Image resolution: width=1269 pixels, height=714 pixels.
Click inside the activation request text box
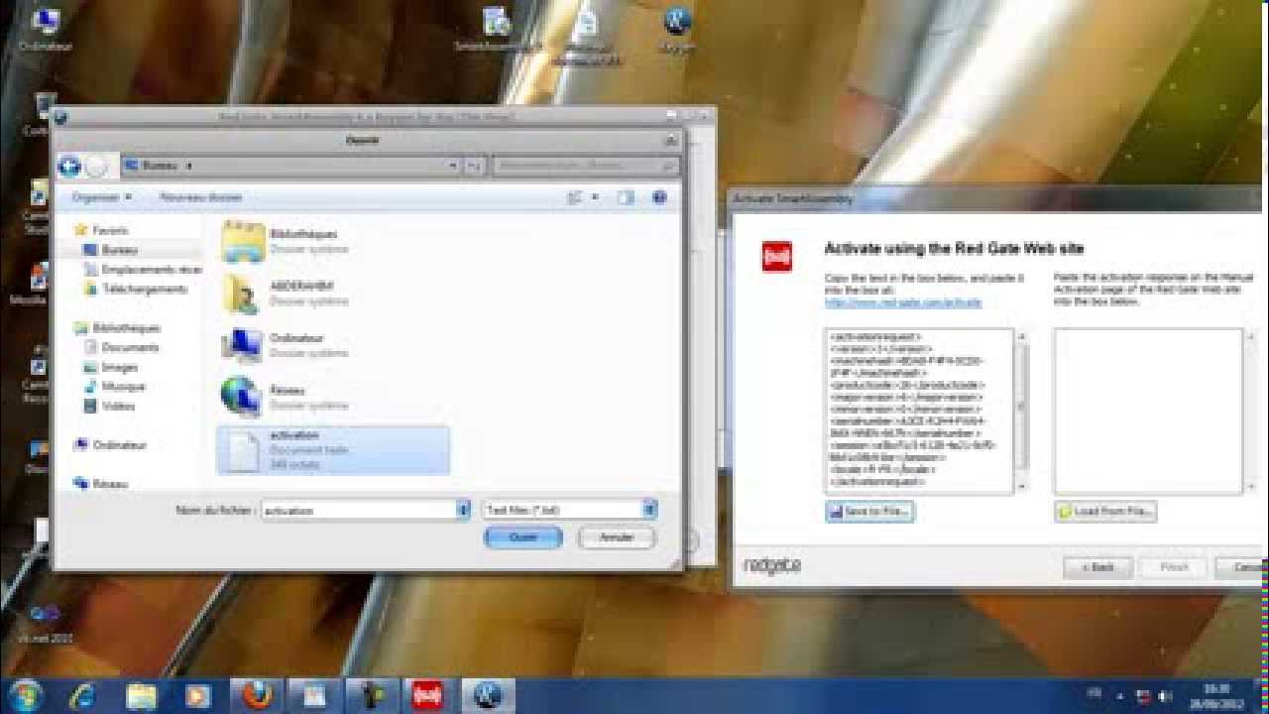(919, 411)
